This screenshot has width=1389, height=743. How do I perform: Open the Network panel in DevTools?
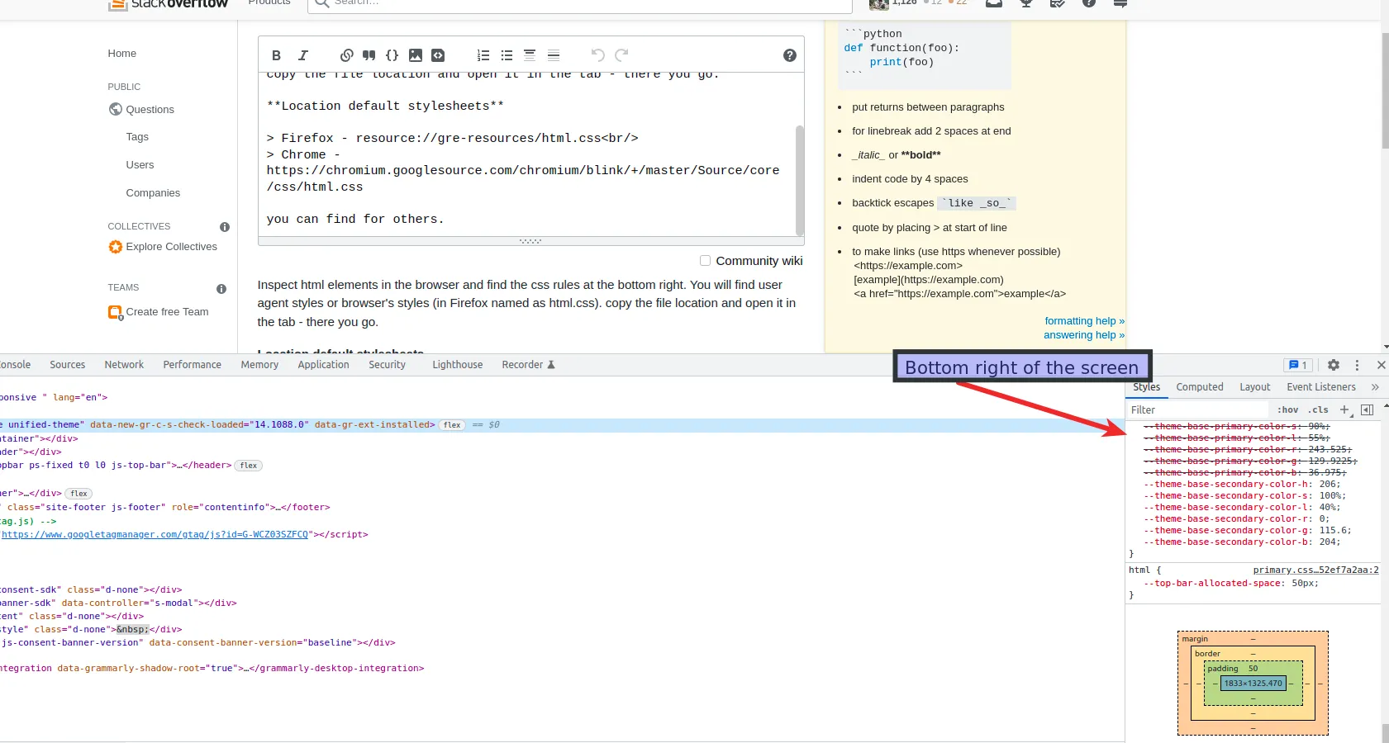pos(124,365)
